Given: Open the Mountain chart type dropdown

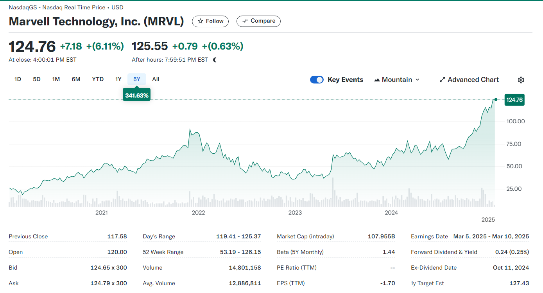Looking at the screenshot, I should 396,80.
